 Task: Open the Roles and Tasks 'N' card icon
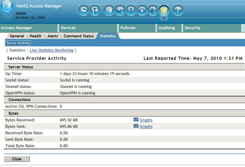tap(109, 11)
